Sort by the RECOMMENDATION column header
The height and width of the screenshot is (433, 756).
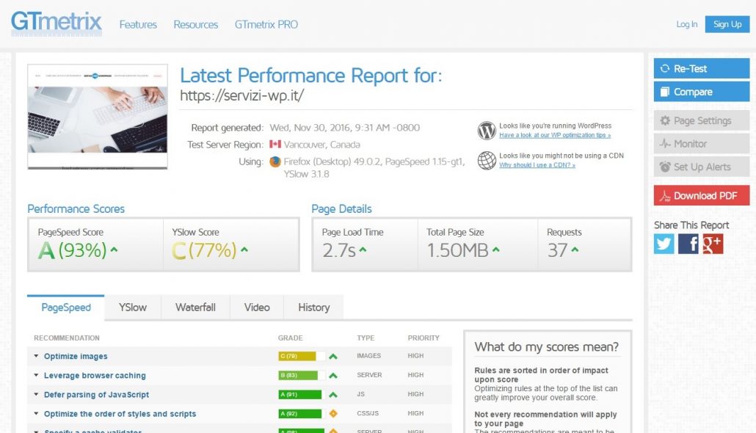point(67,338)
